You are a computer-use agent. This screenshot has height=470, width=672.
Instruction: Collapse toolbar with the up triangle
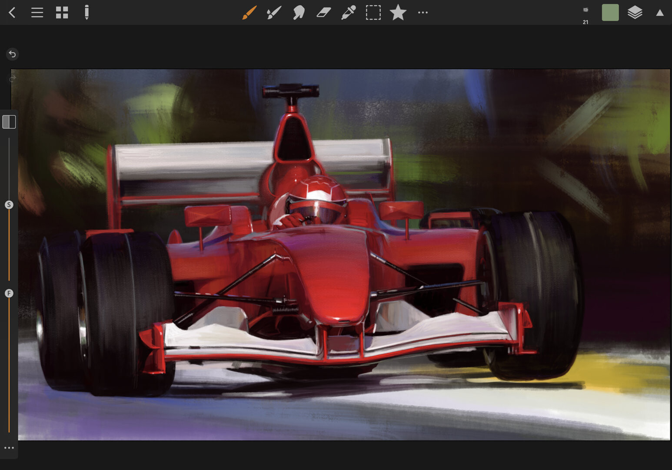[x=660, y=13]
